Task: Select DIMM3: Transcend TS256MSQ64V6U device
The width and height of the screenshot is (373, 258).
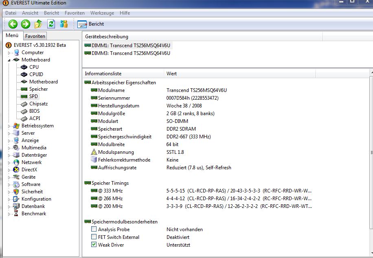Action: point(127,53)
